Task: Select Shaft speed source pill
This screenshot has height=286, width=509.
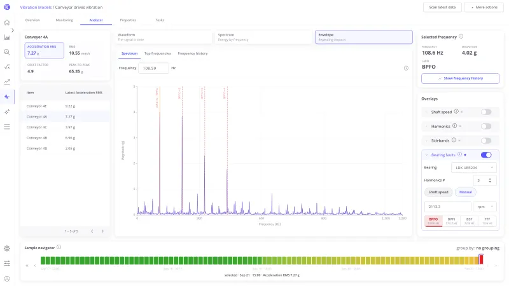Action: [x=438, y=192]
